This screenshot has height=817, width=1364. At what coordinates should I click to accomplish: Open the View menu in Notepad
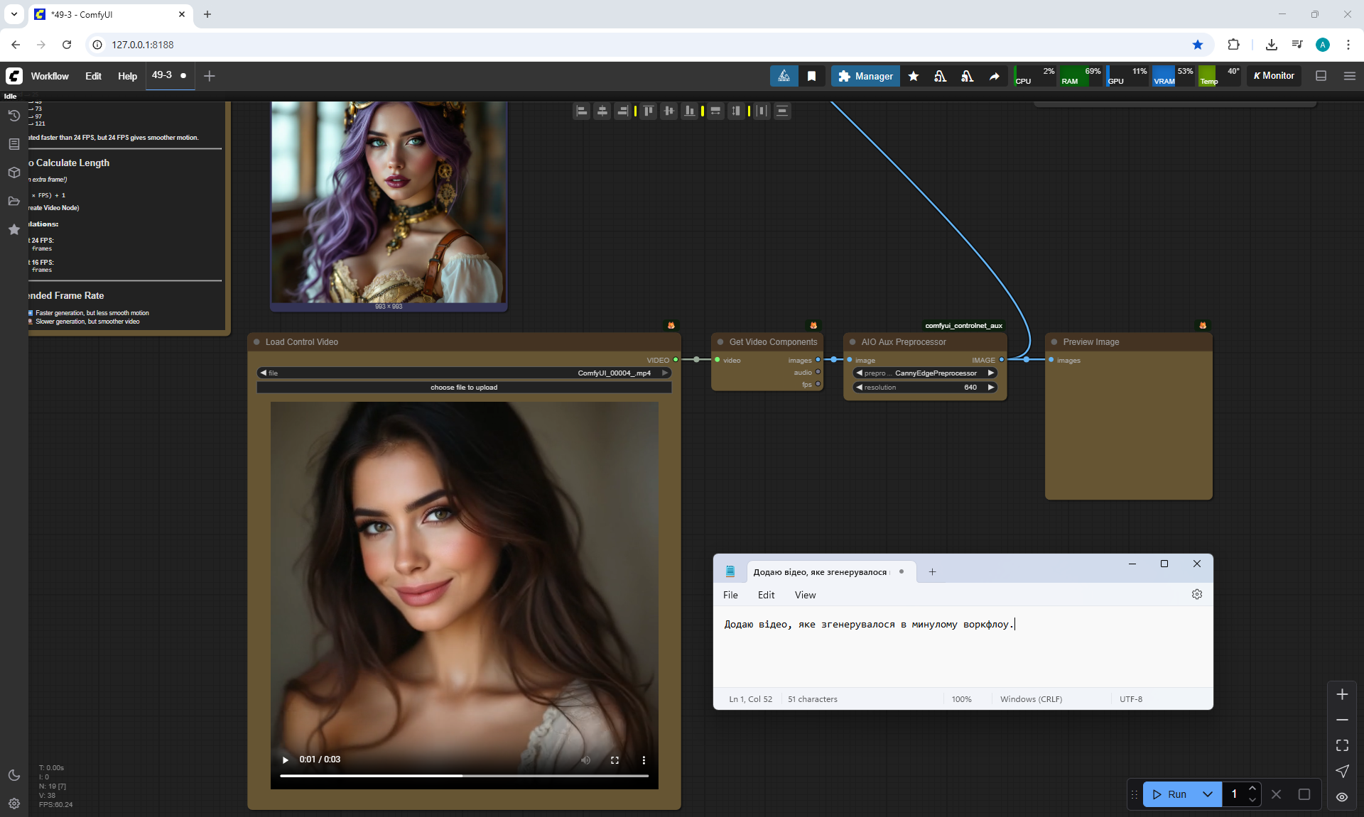click(805, 595)
